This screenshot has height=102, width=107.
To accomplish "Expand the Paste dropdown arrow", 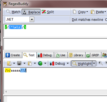I will (x=105, y=12).
